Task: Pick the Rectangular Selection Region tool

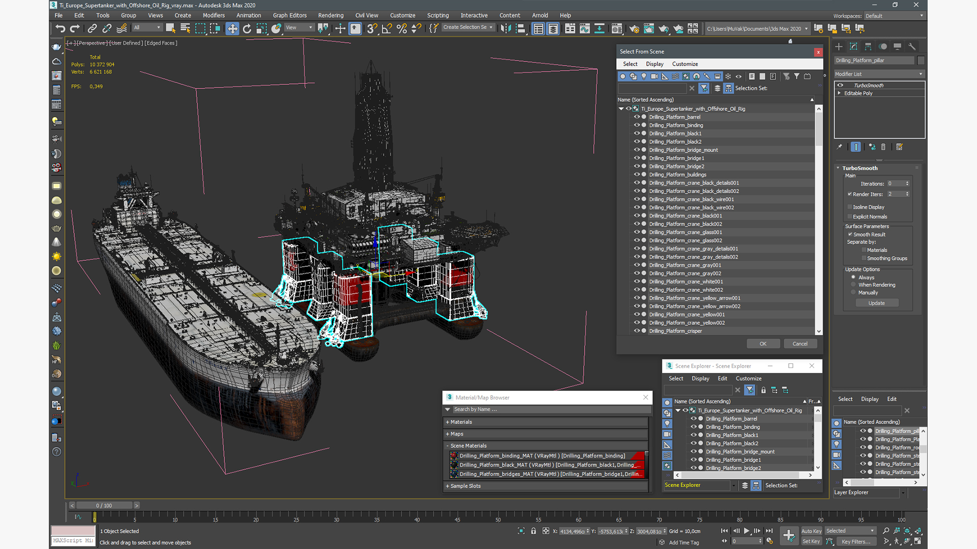Action: point(200,28)
